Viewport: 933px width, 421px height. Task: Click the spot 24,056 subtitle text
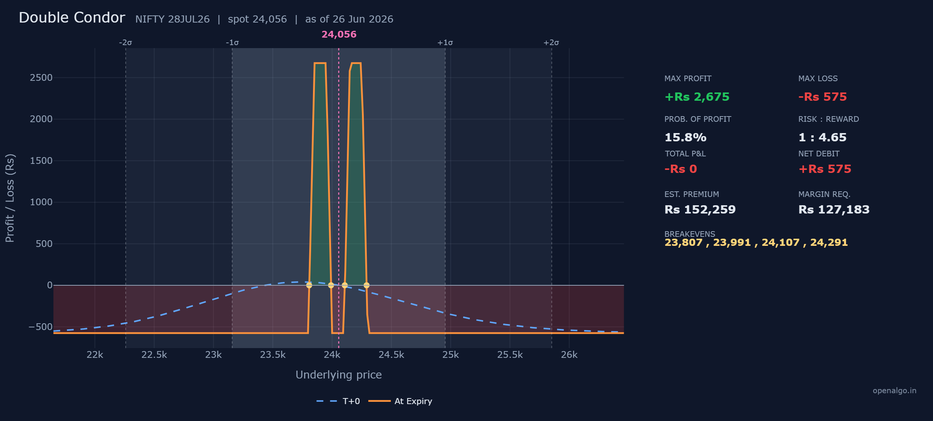point(257,19)
